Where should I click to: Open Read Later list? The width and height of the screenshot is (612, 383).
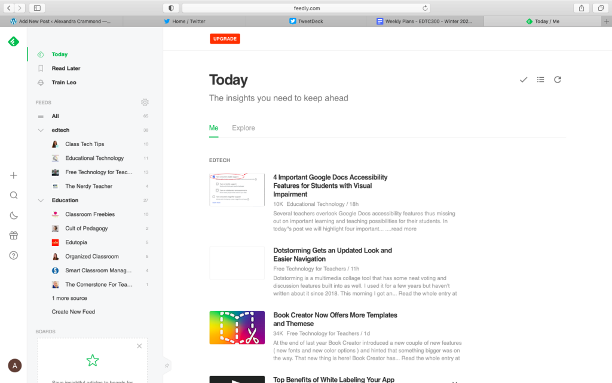[x=66, y=68]
